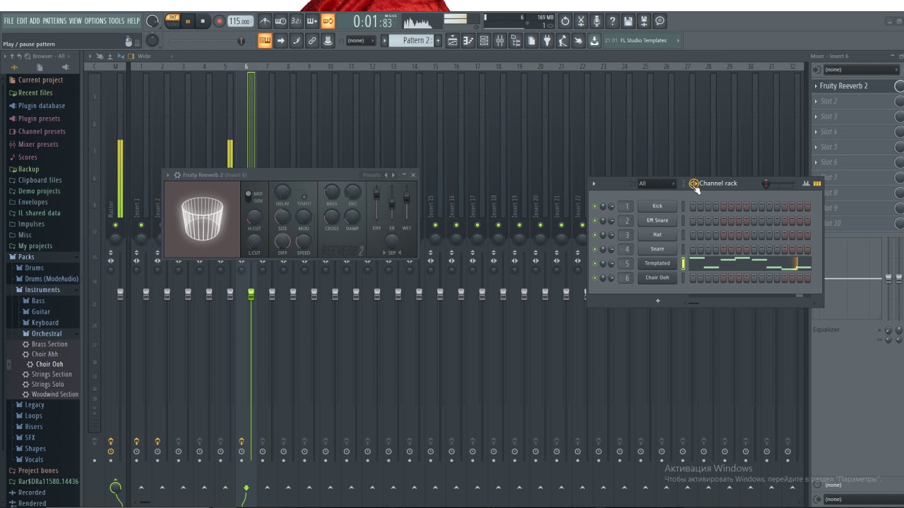The height and width of the screenshot is (508, 904).
Task: Toggle loop recording icon
Action: coord(328,21)
